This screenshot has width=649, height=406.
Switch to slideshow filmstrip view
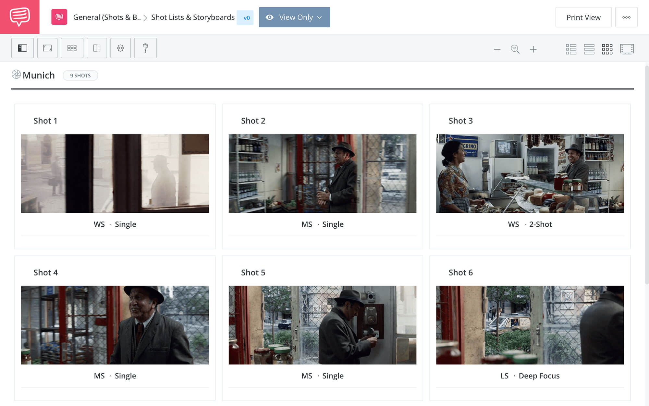627,49
